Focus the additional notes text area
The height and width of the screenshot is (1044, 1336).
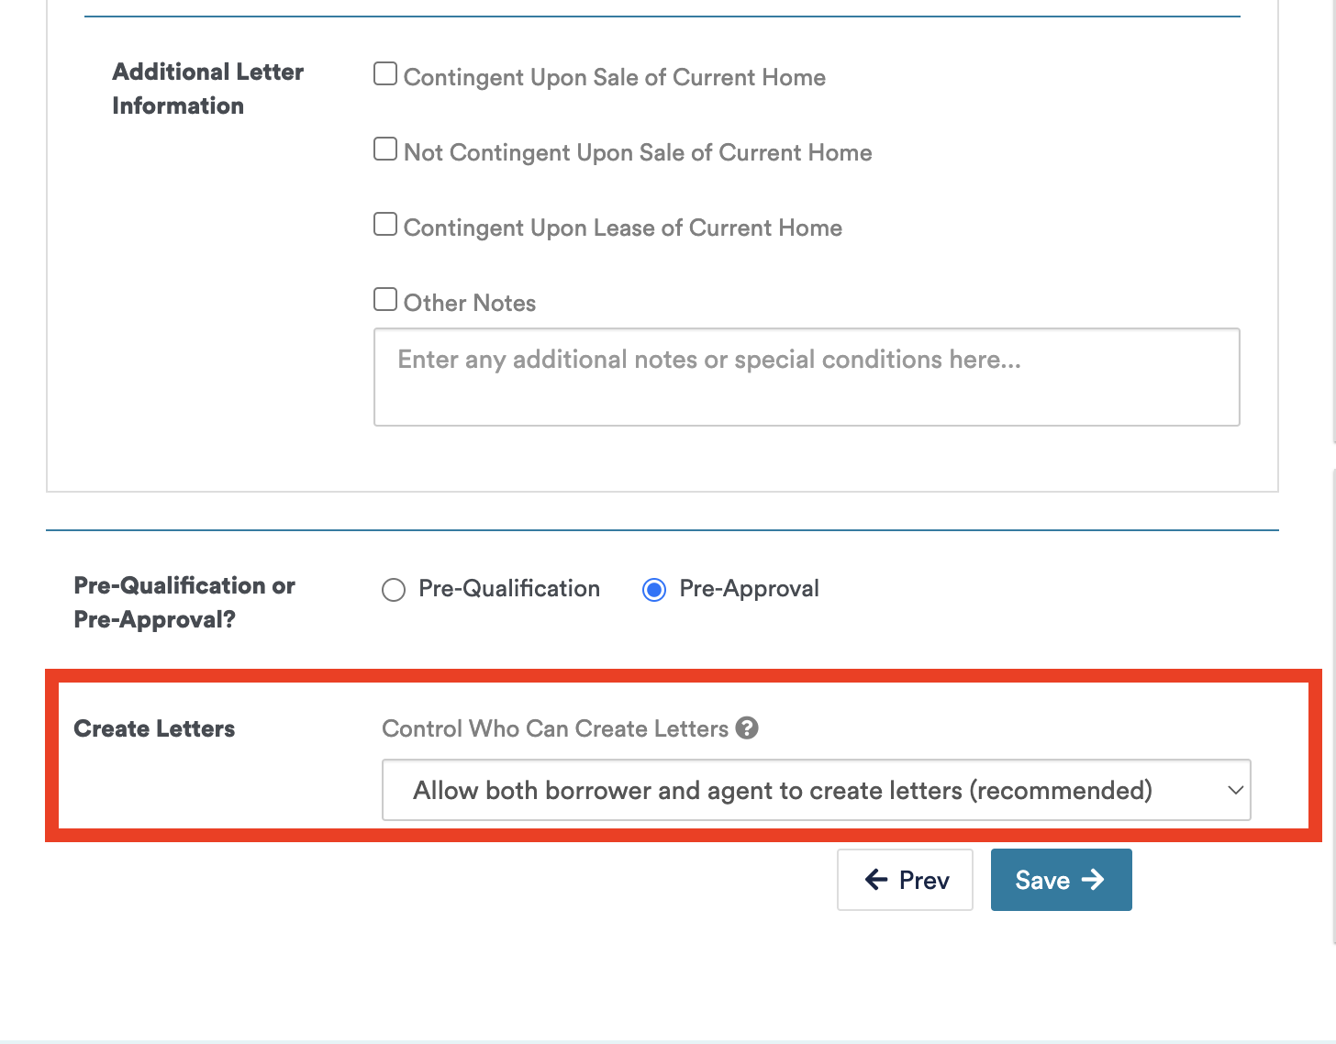point(807,377)
